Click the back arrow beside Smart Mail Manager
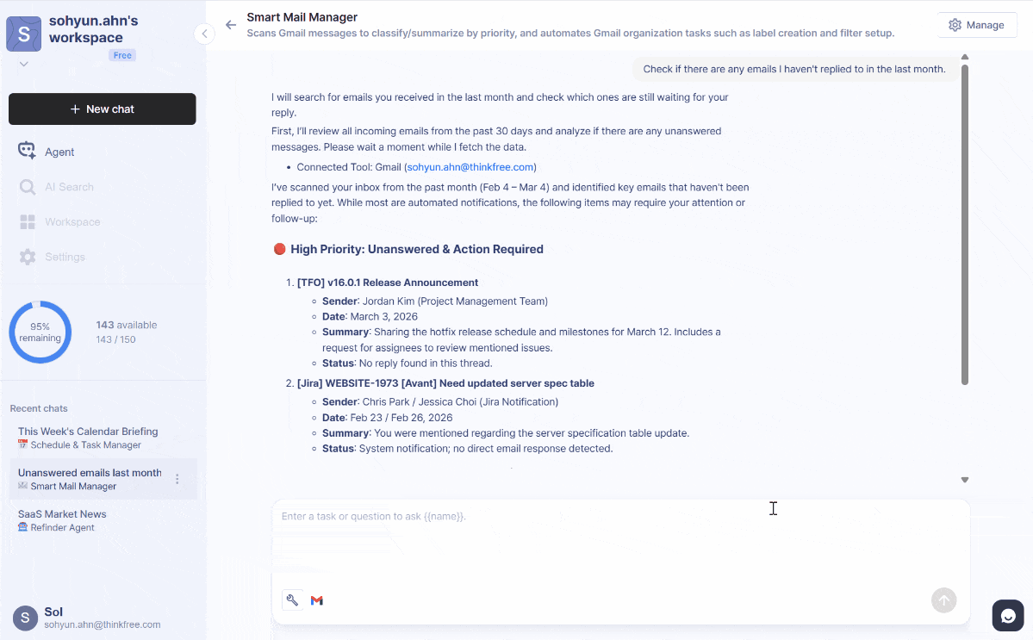Image resolution: width=1033 pixels, height=640 pixels. (231, 25)
